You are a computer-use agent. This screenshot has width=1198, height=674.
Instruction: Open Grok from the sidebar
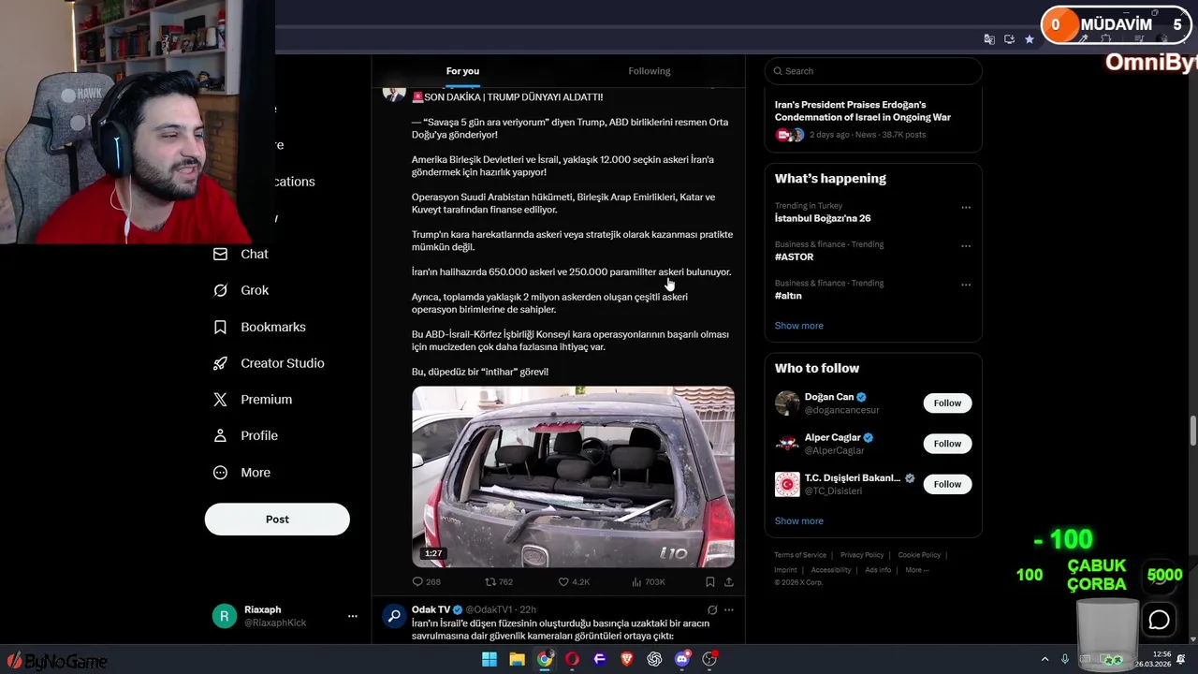point(241,290)
